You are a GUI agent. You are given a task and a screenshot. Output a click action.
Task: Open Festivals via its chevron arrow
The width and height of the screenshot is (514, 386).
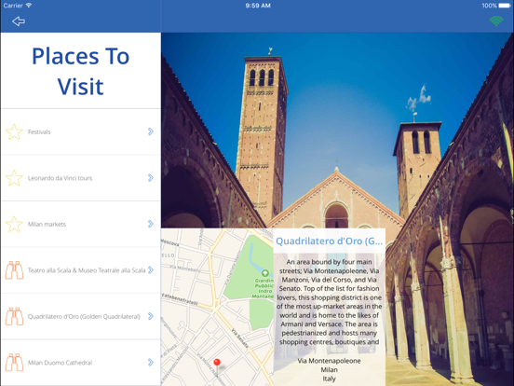tap(151, 131)
